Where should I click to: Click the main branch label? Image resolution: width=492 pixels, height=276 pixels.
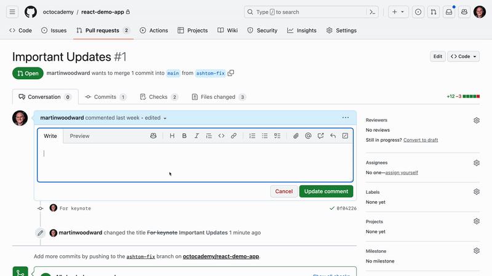[173, 73]
